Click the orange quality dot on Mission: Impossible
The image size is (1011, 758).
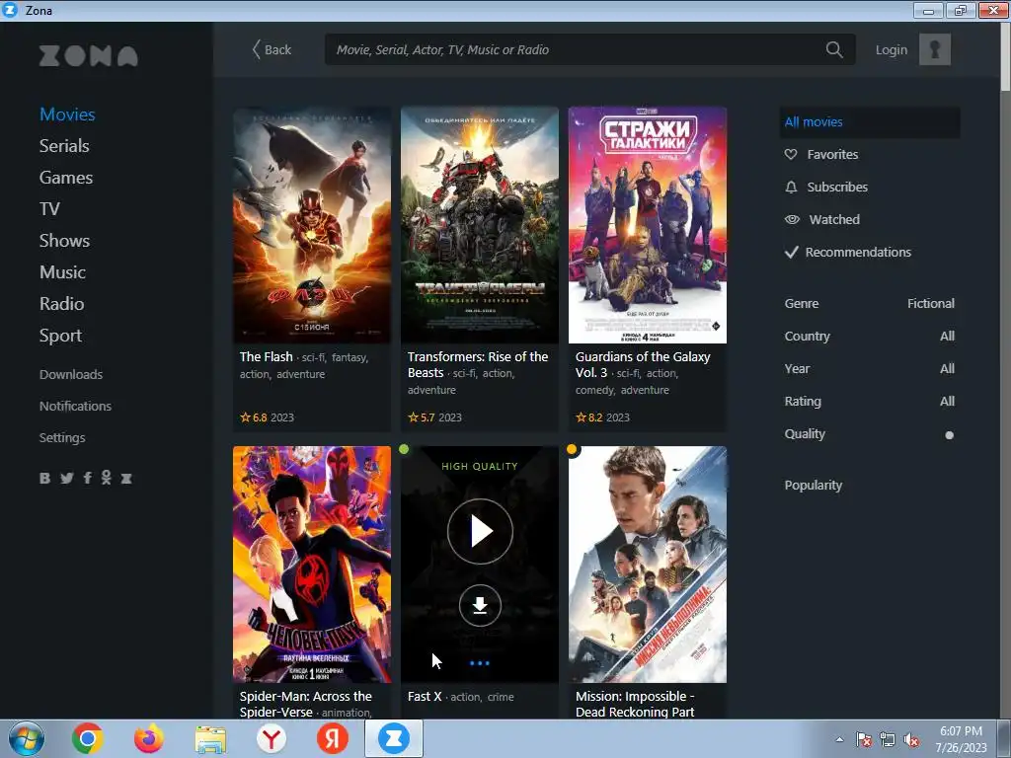tap(572, 449)
